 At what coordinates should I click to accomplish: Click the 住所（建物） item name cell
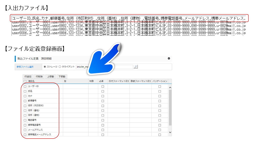pyautogui.click(x=45, y=115)
